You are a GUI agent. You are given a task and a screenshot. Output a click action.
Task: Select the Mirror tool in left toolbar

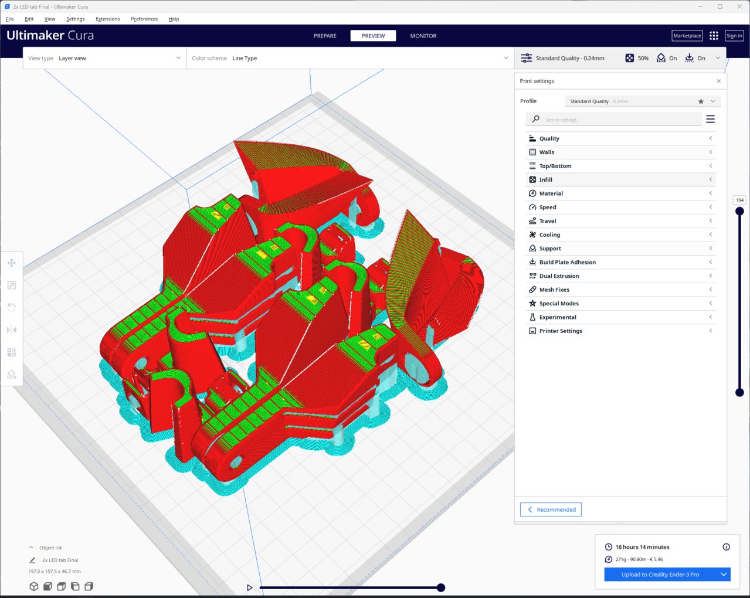[11, 330]
